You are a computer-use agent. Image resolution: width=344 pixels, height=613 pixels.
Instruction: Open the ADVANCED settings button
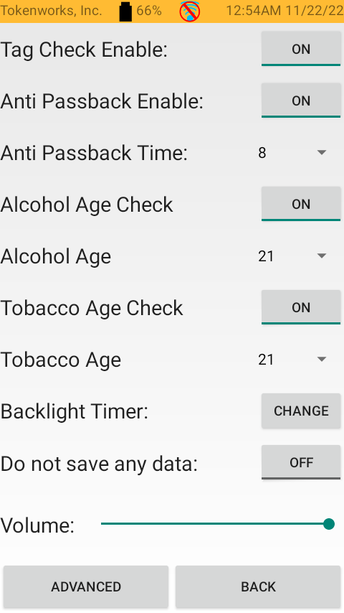(86, 587)
